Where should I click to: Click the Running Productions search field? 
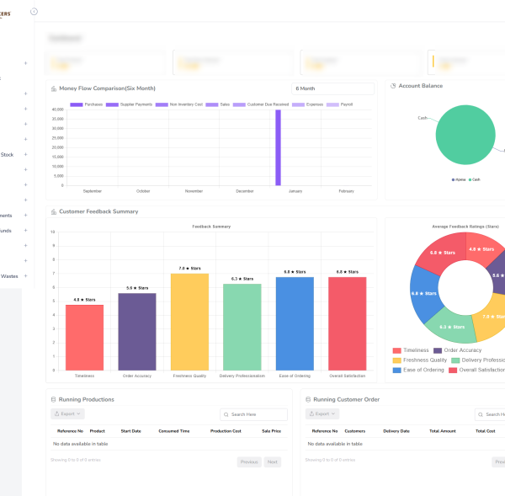[257, 414]
